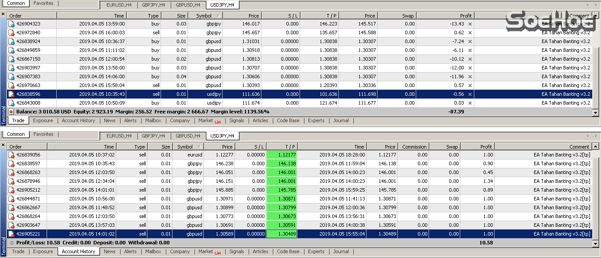Click the close X on the 0.57 profit row
Viewport: 601px width, 258px height.
coord(470,85)
